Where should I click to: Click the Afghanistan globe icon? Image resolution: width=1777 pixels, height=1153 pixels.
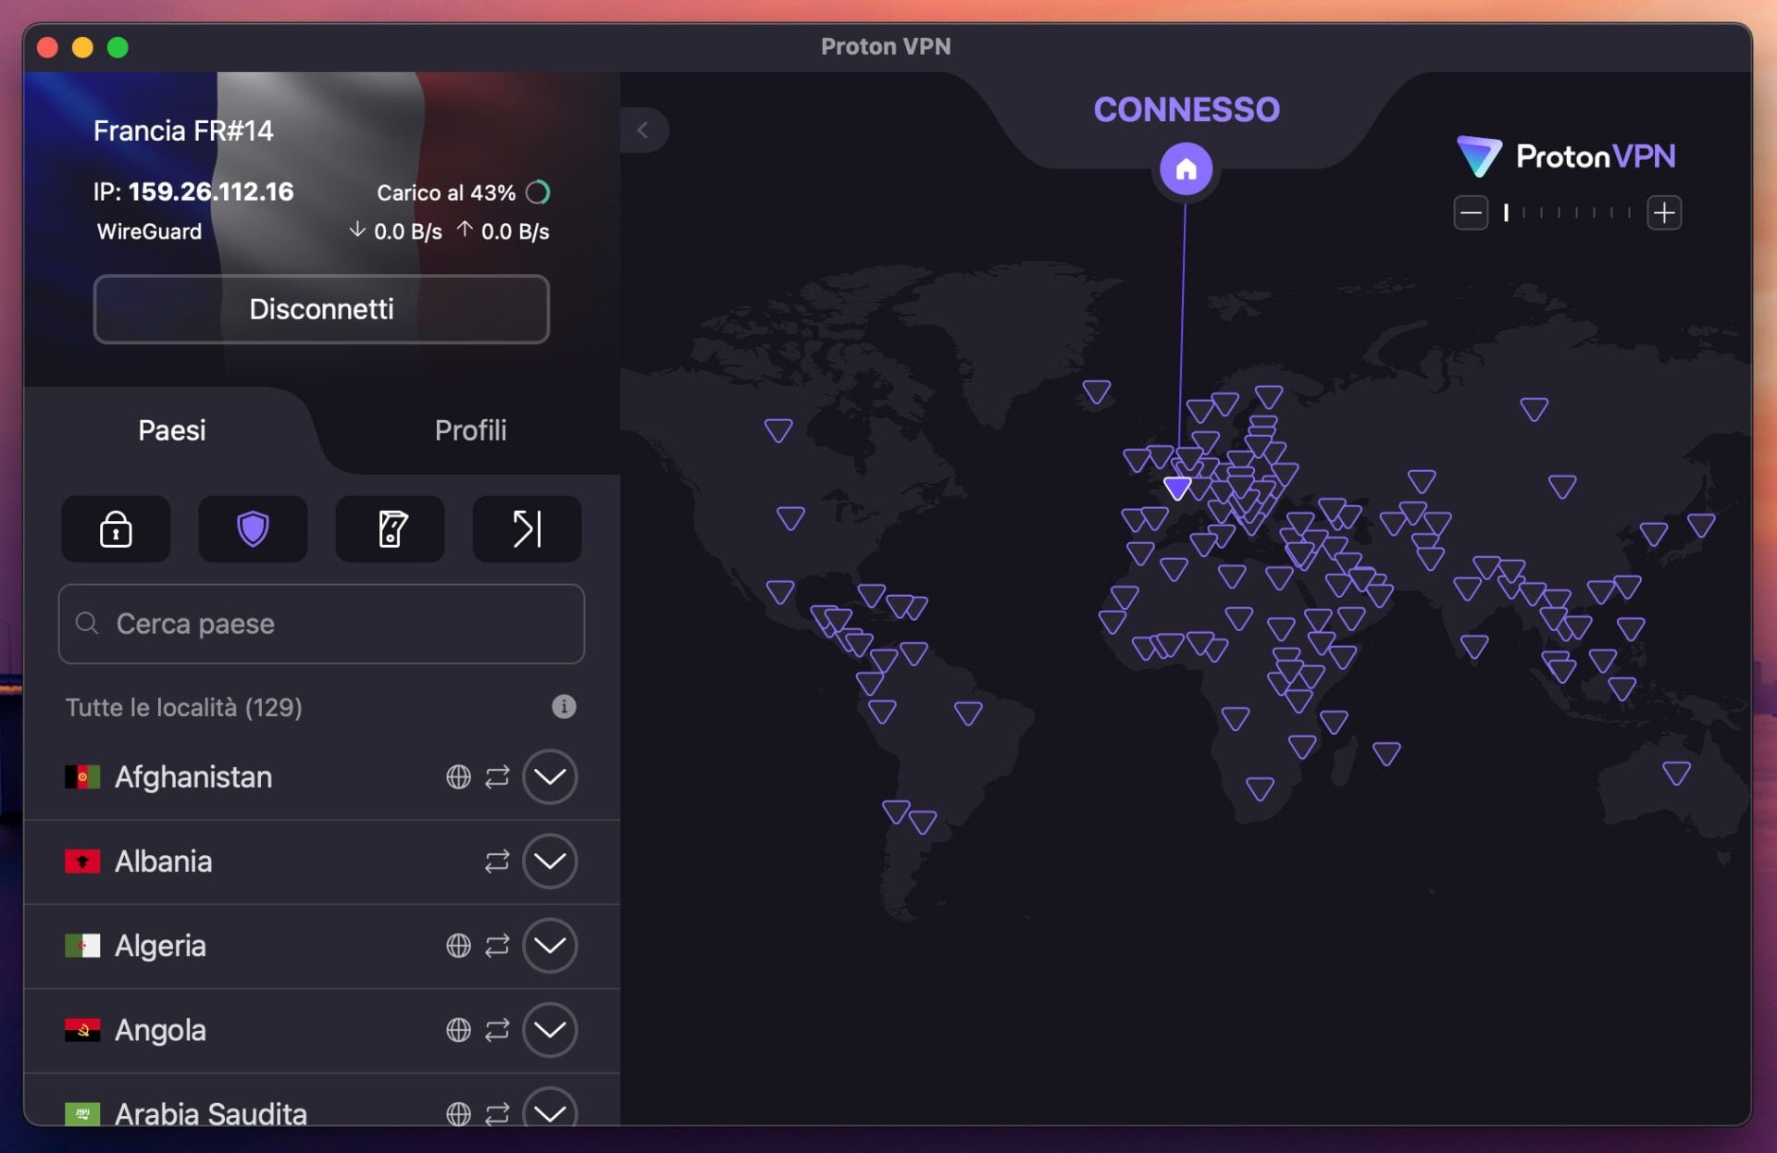coord(458,776)
